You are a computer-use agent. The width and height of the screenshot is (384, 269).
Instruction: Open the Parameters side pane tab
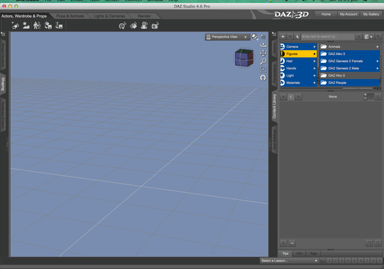[x=275, y=74]
